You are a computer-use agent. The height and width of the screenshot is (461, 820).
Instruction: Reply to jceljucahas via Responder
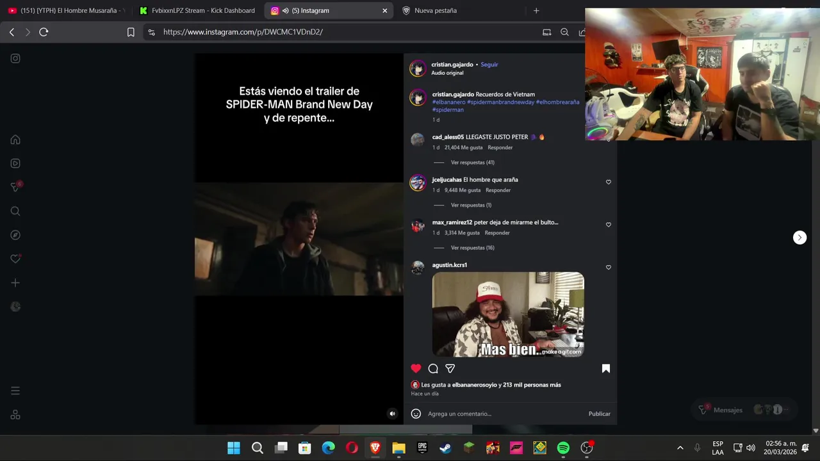[x=498, y=190]
